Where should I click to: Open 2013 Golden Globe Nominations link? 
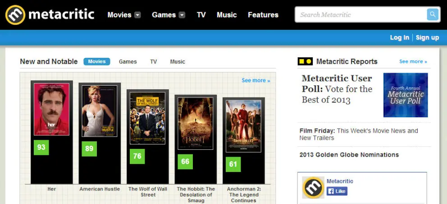(349, 155)
